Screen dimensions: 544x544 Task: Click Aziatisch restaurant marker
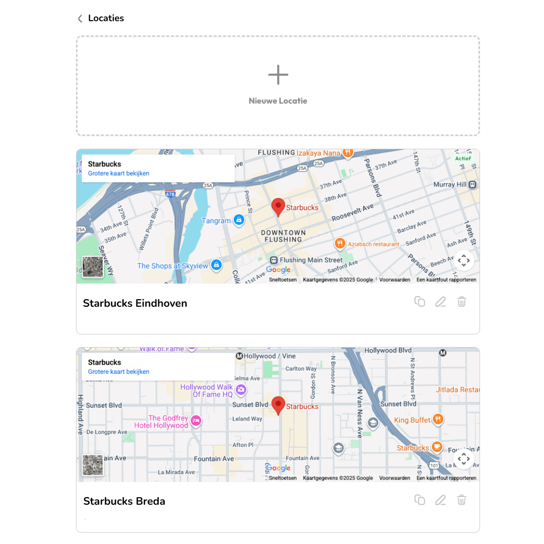[x=339, y=244]
